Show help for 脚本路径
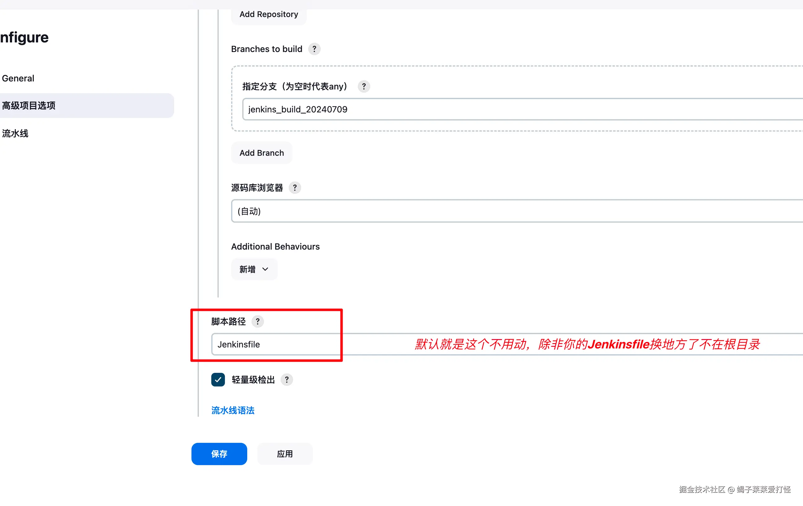This screenshot has height=506, width=803. pyautogui.click(x=257, y=322)
